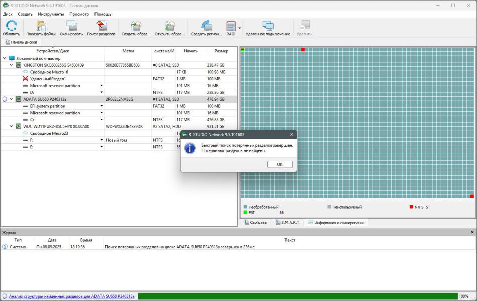Open the RAID dropdown arrow
This screenshot has width=477, height=301.
point(240,28)
